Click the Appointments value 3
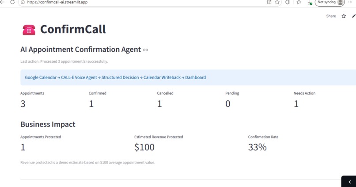Viewport: 356px width, 187px height. [x=23, y=104]
